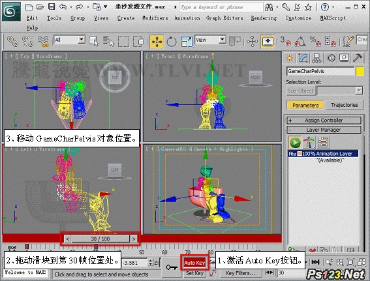Click the Zoom magnifier navigation icon
Screen dimensions: 370x281
click(x=329, y=262)
